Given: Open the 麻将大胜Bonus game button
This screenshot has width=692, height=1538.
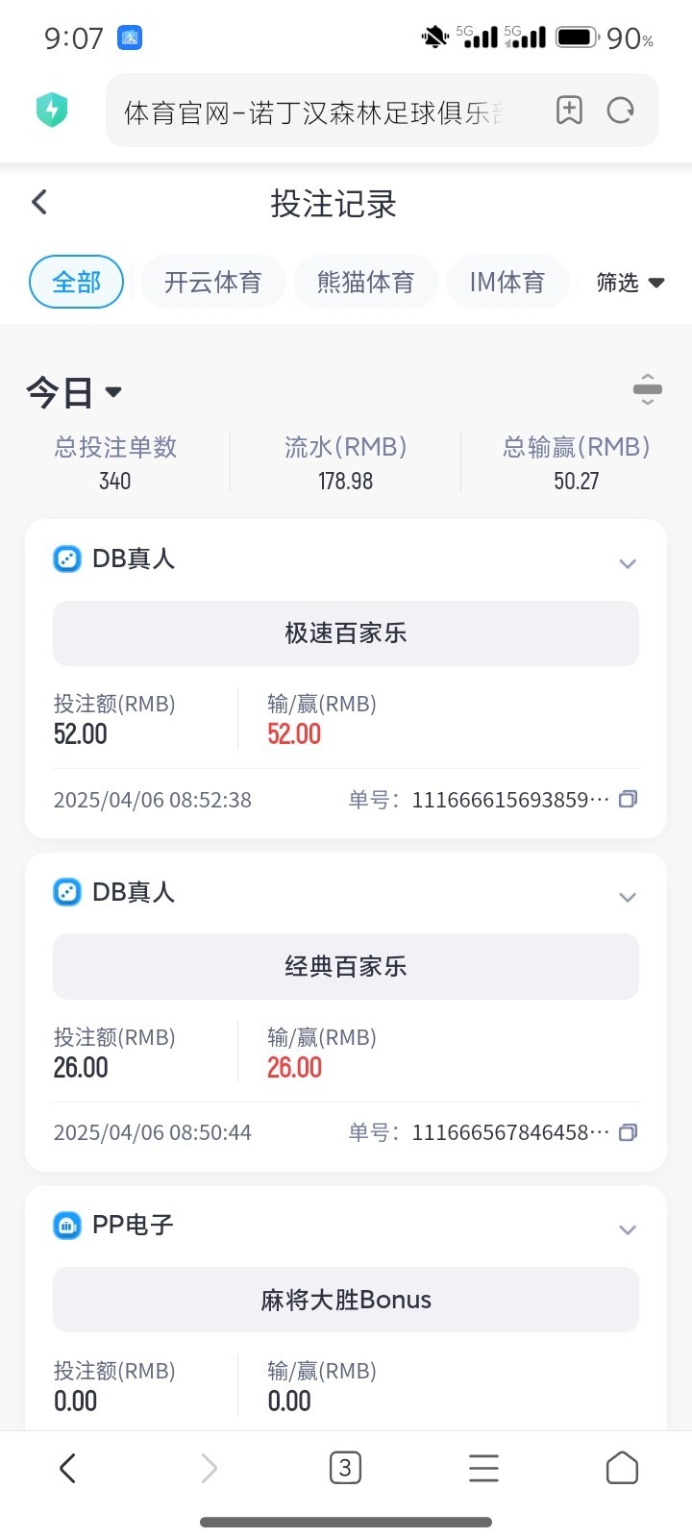Looking at the screenshot, I should [x=346, y=1300].
